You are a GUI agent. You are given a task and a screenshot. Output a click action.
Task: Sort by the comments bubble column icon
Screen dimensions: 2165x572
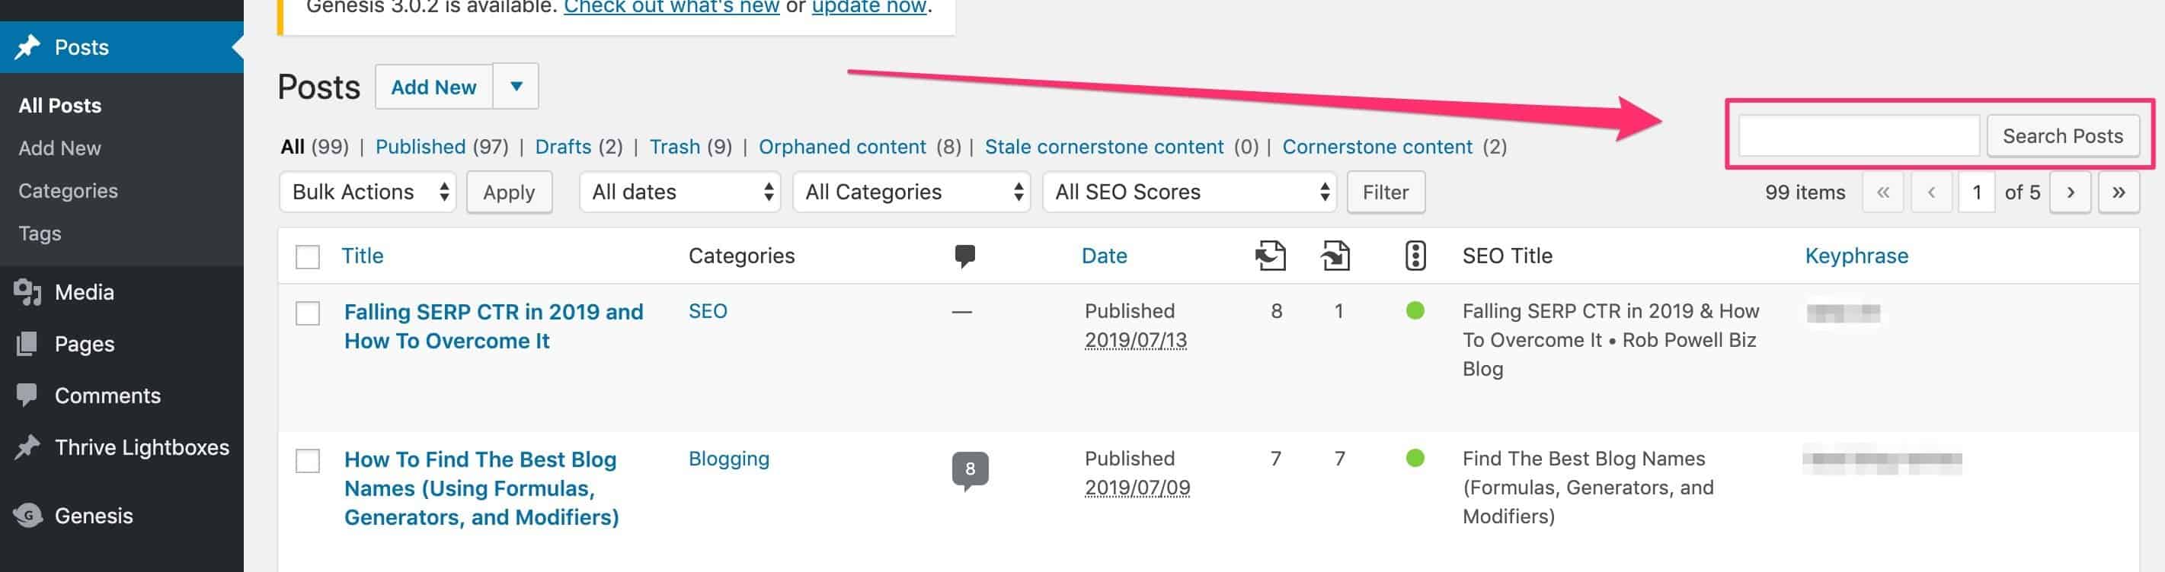pos(965,256)
